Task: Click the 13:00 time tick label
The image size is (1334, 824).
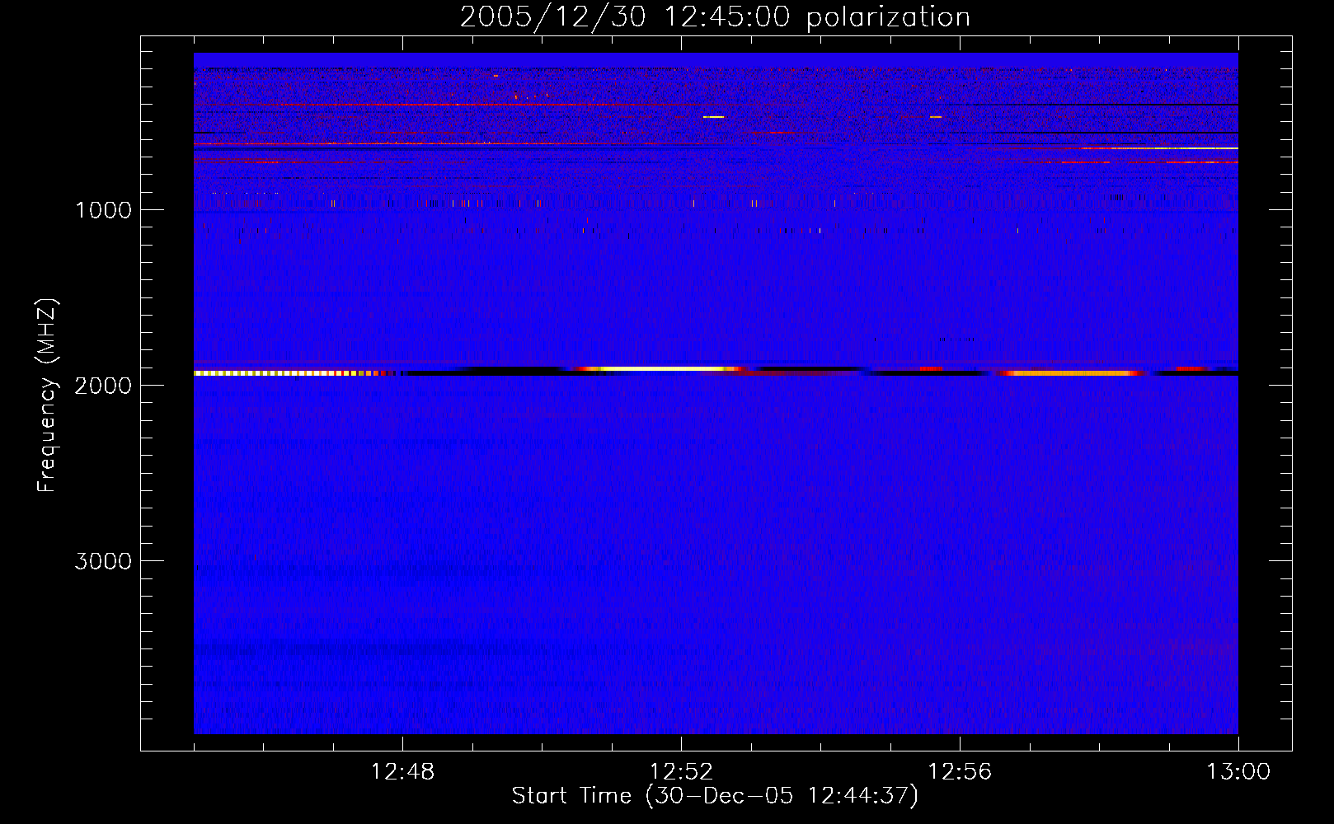Action: coord(1238,772)
